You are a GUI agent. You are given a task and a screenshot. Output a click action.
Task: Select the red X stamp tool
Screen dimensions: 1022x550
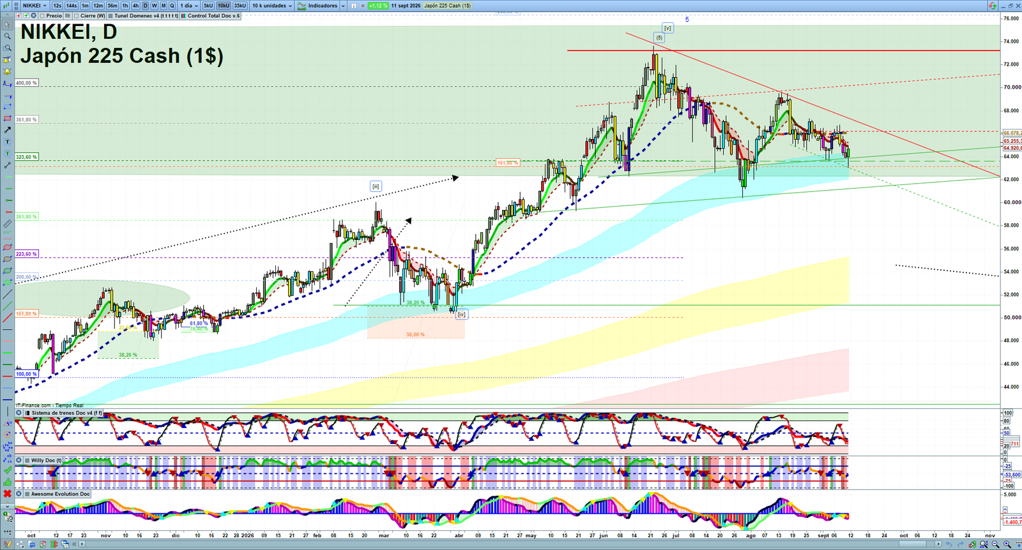(x=7, y=493)
